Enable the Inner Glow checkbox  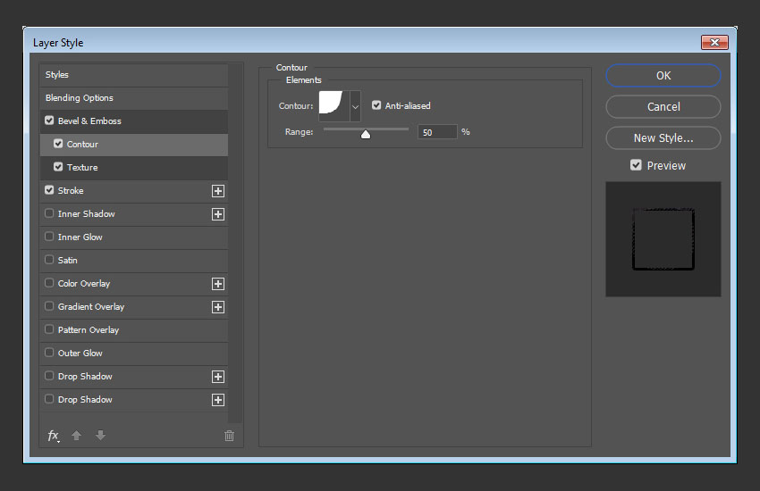pos(49,237)
